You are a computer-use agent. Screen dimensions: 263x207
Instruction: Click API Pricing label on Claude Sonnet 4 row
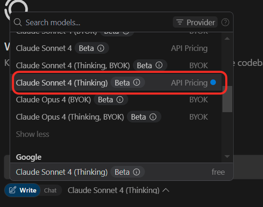189,49
